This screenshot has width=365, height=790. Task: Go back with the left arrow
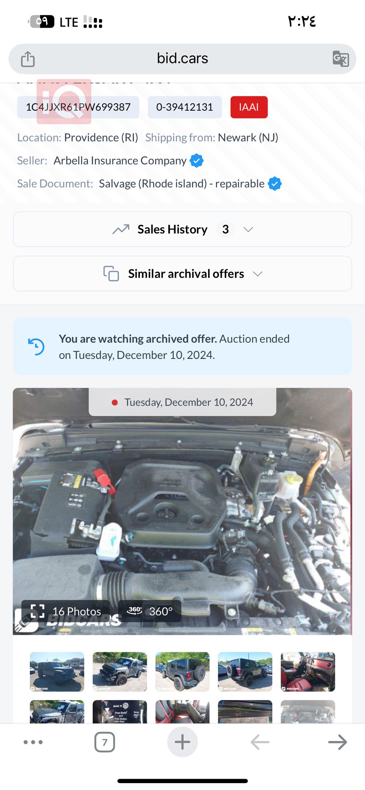click(x=260, y=742)
